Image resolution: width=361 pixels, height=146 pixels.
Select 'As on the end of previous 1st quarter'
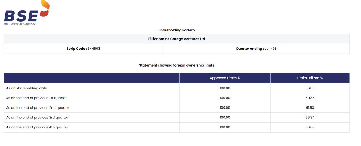(x=36, y=98)
